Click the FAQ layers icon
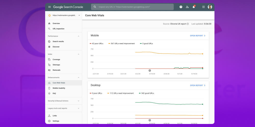This screenshot has width=255, height=127. (x=49, y=93)
